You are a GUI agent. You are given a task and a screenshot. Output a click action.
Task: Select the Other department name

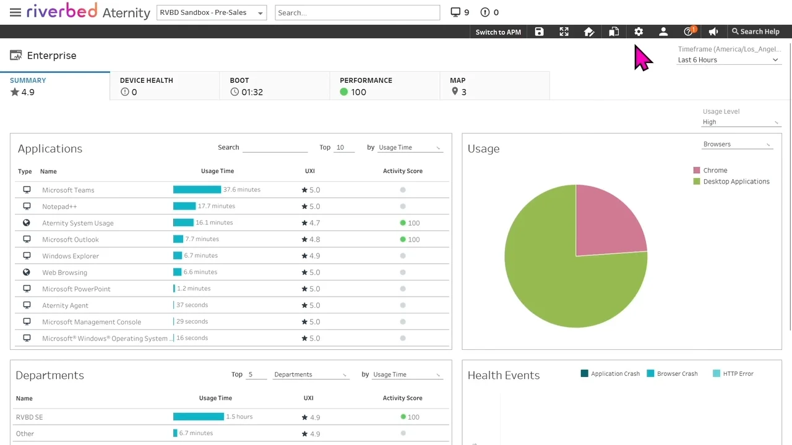click(25, 434)
